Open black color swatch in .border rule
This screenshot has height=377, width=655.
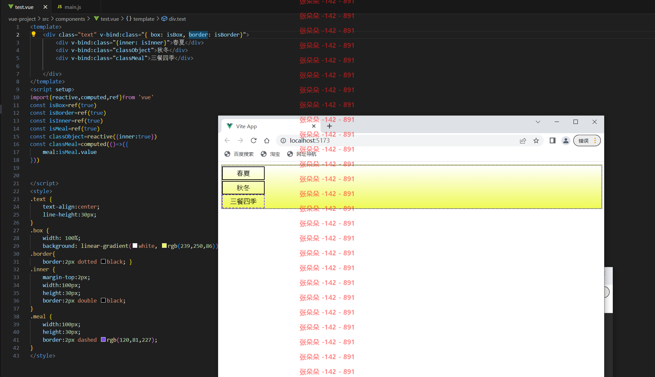pyautogui.click(x=103, y=261)
